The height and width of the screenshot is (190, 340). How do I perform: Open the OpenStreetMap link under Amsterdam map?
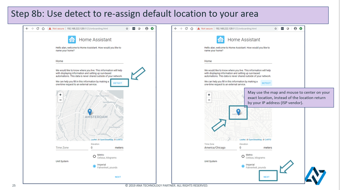pos(106,139)
